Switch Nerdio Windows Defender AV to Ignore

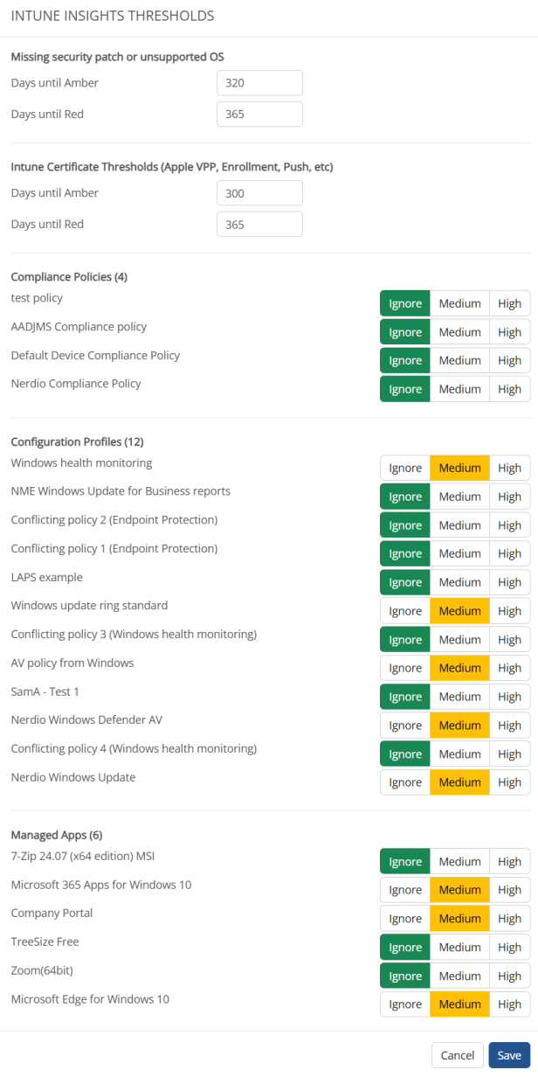(x=404, y=725)
